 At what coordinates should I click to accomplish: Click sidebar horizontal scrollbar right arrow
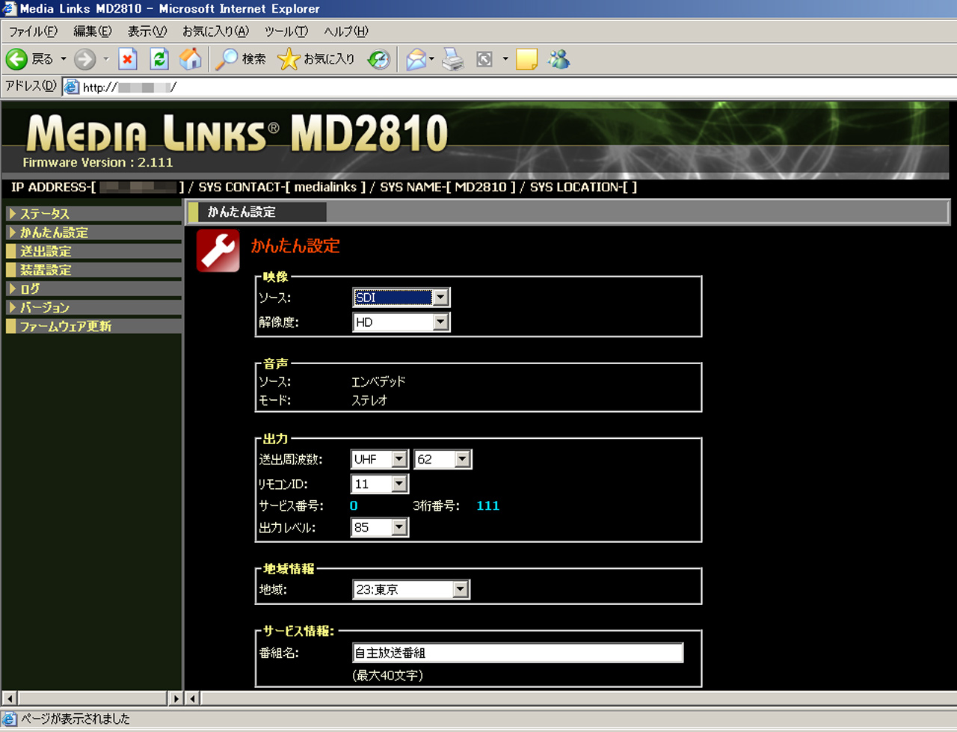click(x=176, y=698)
